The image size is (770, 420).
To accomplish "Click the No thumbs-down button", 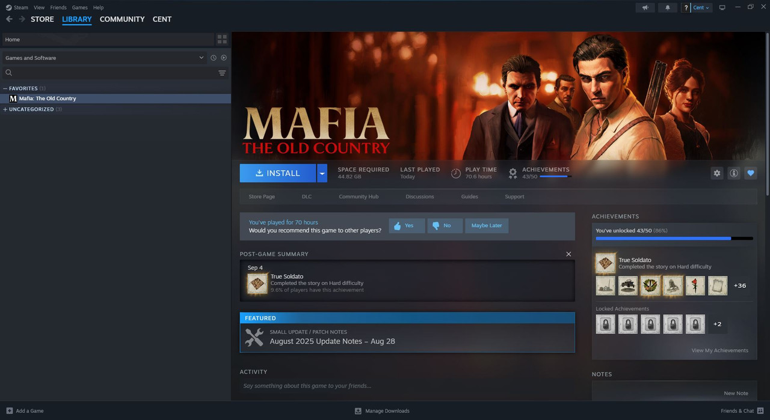I will (445, 226).
